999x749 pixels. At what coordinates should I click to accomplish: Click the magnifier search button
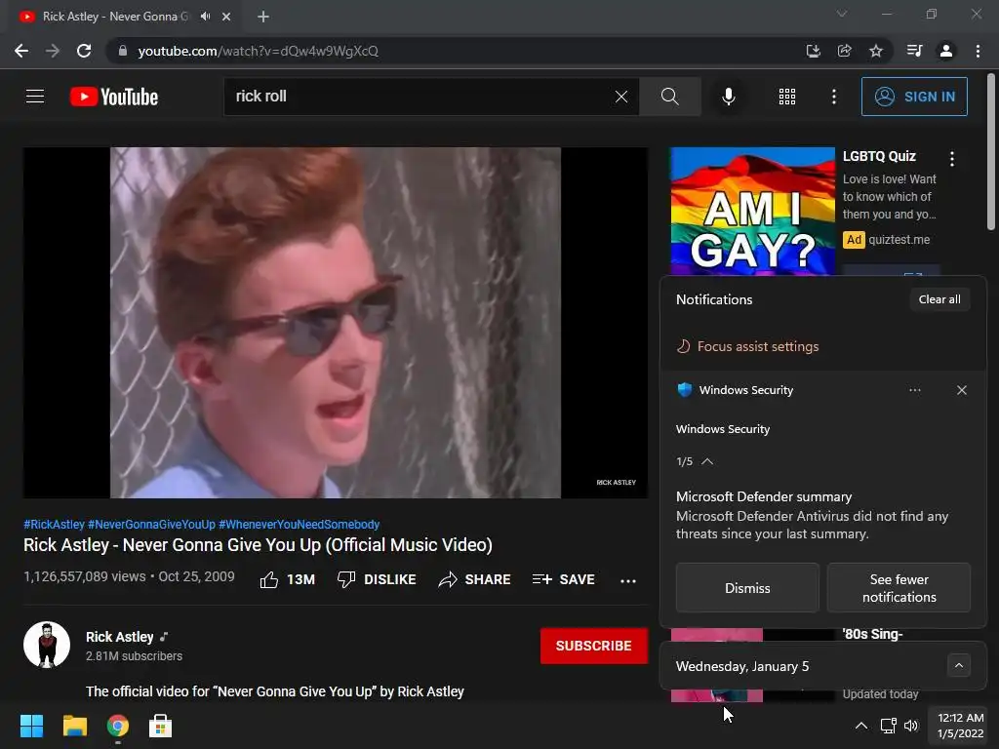click(x=669, y=97)
